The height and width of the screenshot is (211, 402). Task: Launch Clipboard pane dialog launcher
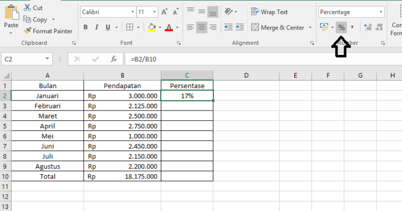pyautogui.click(x=74, y=43)
